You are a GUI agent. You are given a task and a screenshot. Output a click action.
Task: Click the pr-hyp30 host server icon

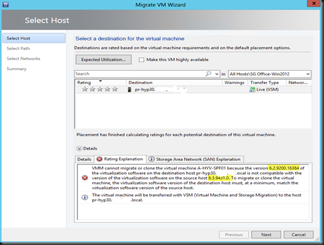click(129, 89)
